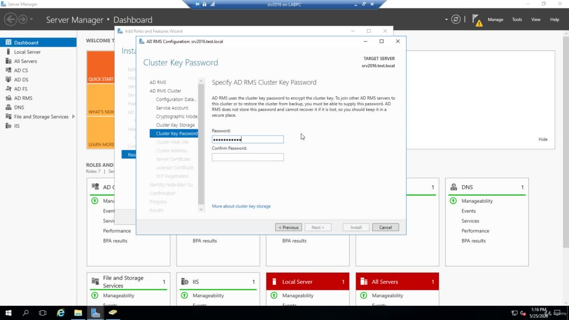Click the QUICK START tile
Image resolution: width=569 pixels, height=320 pixels.
pos(100,67)
